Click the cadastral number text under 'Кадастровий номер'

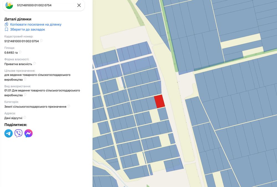pos(22,41)
